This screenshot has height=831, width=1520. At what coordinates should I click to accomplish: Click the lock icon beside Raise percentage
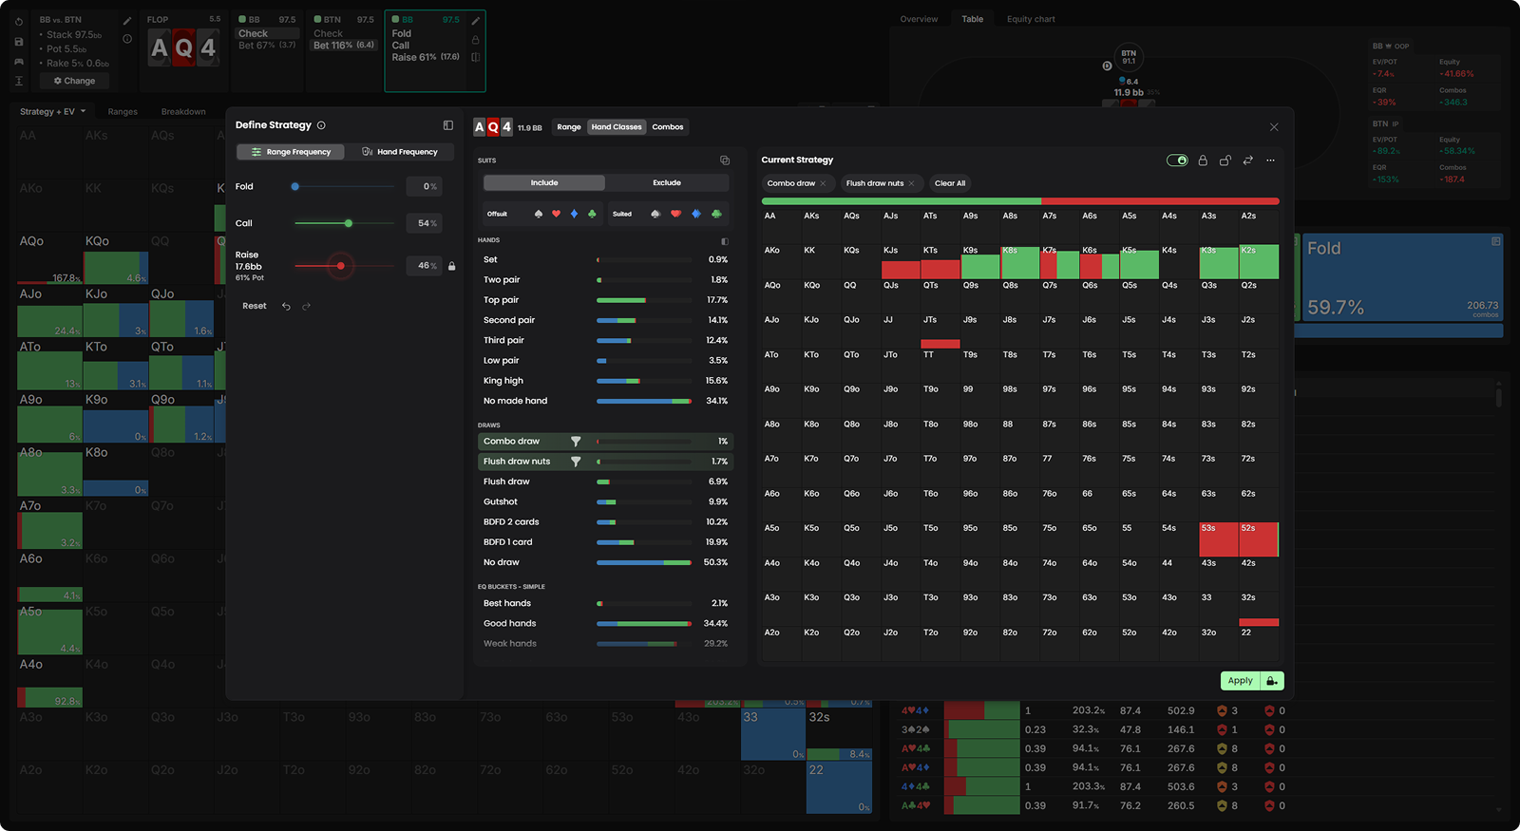point(451,266)
